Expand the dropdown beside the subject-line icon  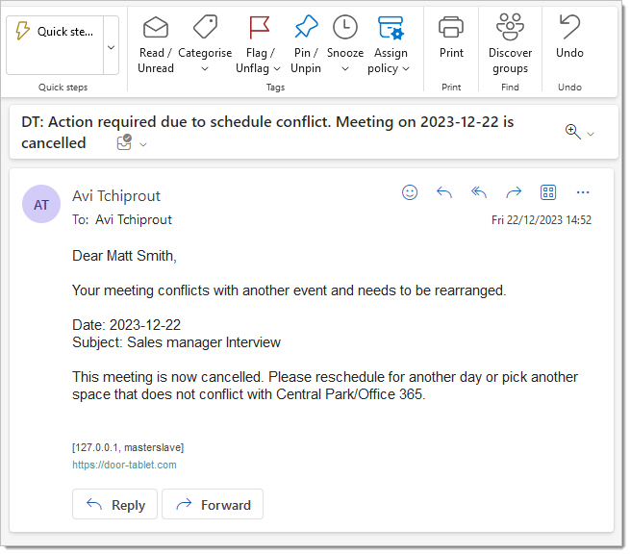tap(143, 144)
